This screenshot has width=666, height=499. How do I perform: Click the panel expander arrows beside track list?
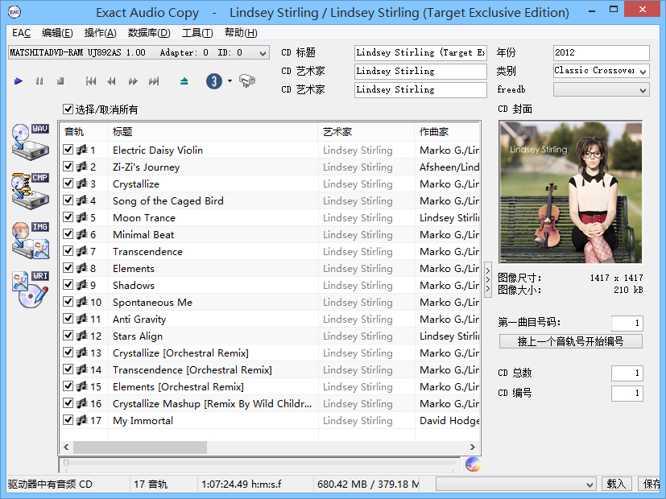[x=488, y=279]
